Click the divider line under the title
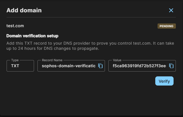The height and width of the screenshot is (117, 183). point(91,17)
